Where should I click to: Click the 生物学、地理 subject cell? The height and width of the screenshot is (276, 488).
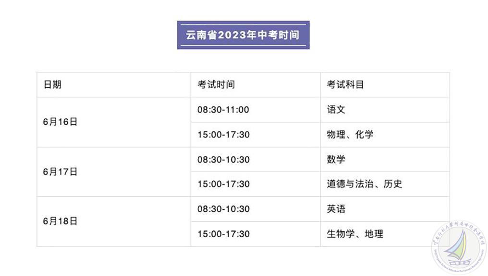tap(355, 234)
